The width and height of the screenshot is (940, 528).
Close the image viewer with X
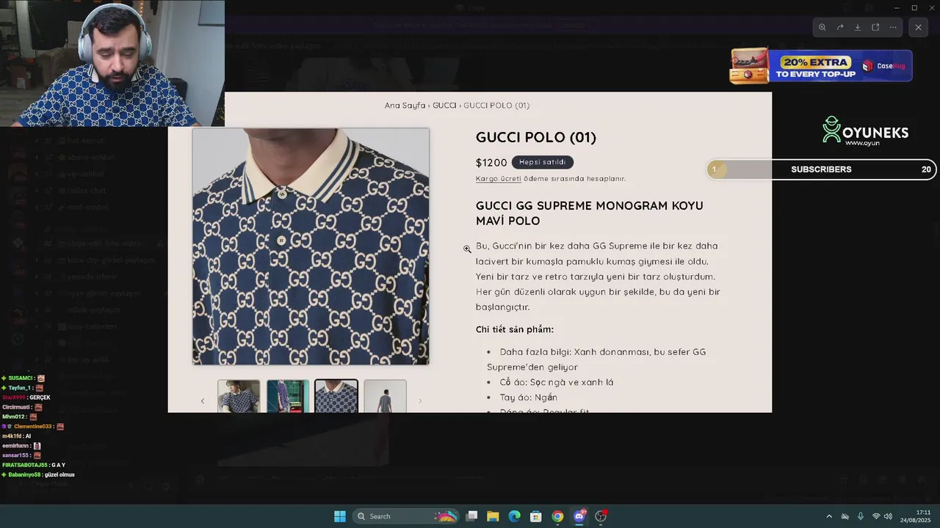(x=918, y=27)
